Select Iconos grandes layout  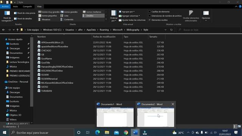[x=69, y=12]
